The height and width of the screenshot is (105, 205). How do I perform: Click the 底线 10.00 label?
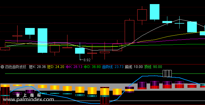(134, 67)
